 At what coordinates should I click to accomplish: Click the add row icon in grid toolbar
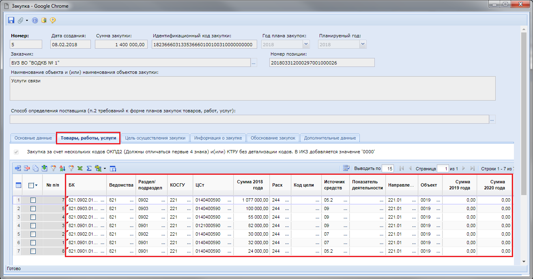(18, 168)
